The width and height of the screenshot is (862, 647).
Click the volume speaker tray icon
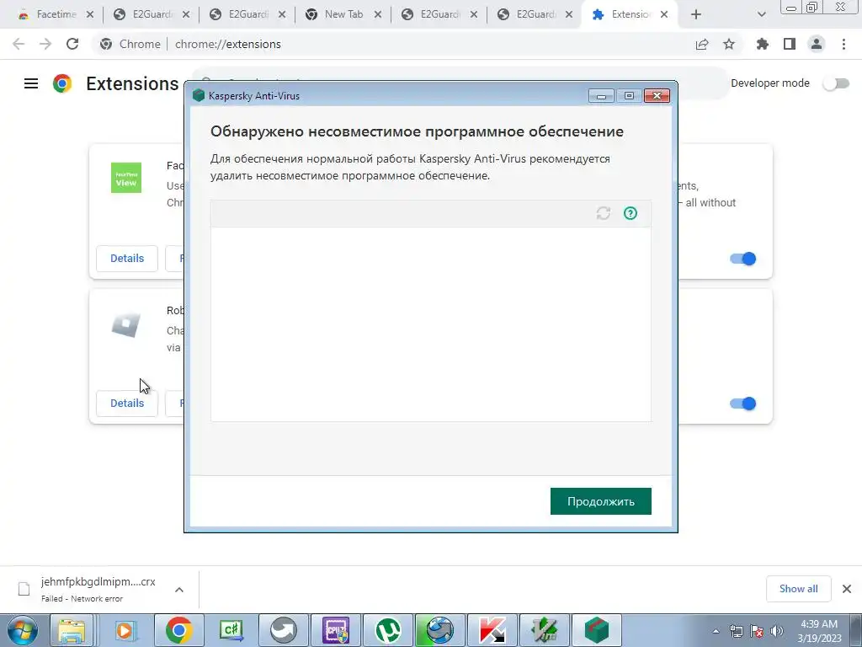[776, 631]
